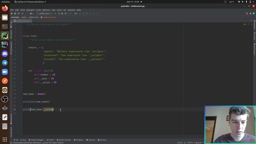Click line 23 in the editor gutter
Image resolution: width=256 pixels, height=144 pixels.
click(14, 110)
